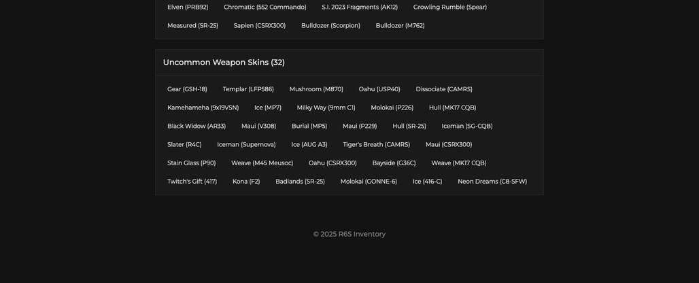Image resolution: width=699 pixels, height=283 pixels.
Task: Select Gear (GSH-18) skin
Action: click(x=187, y=89)
